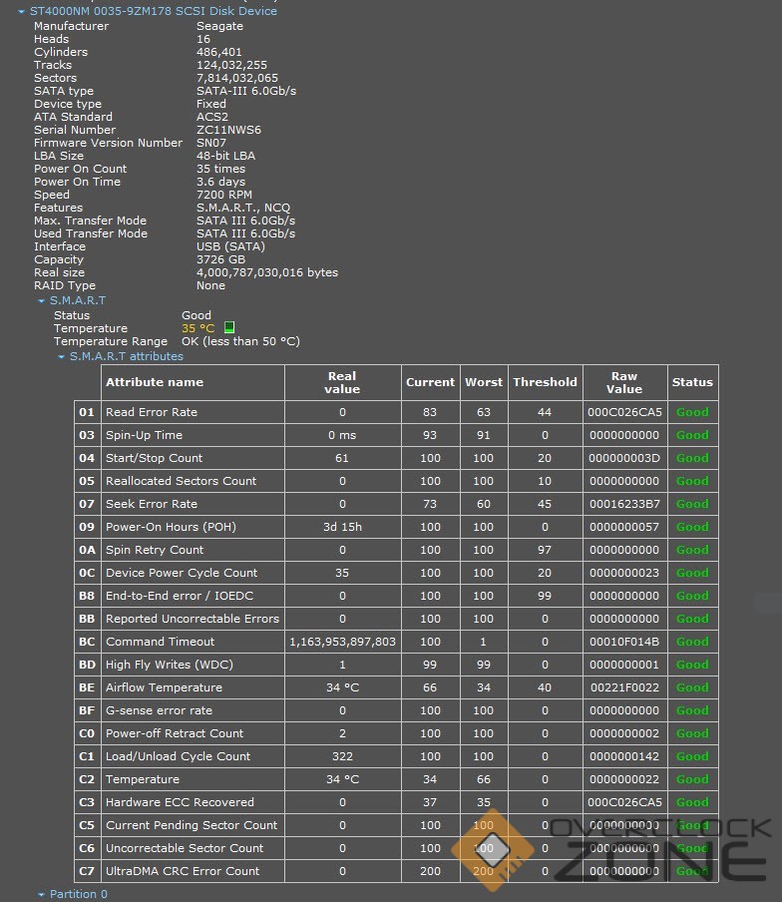Select the Power-On Hours (POH) row
The height and width of the screenshot is (902, 782).
[x=171, y=527]
